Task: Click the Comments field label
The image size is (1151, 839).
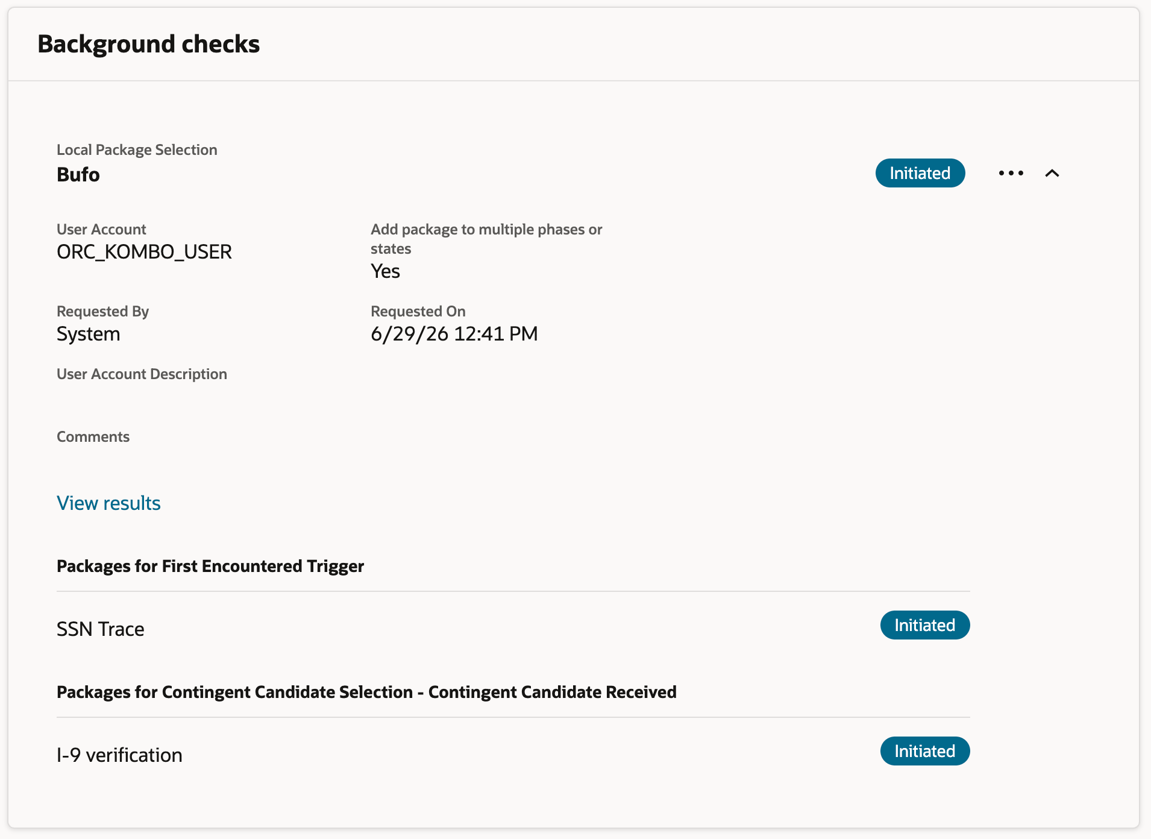Action: (x=93, y=436)
